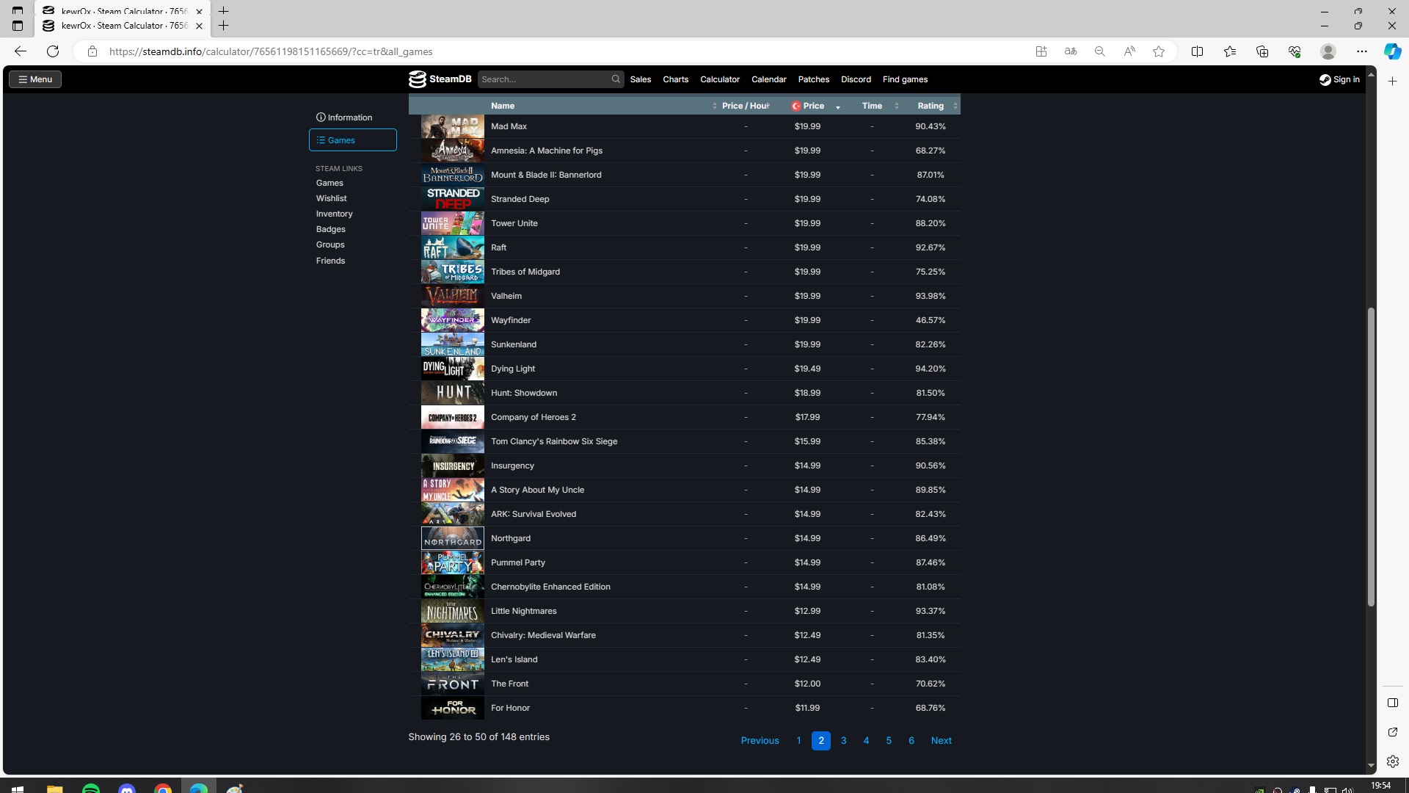Open the browser Favorites list icon
The image size is (1409, 793).
pos(1230,51)
